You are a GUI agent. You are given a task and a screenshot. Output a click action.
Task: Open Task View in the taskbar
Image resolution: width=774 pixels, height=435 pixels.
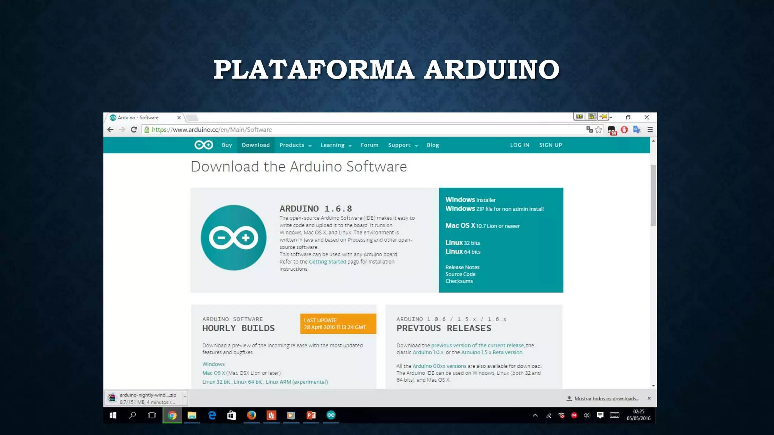pos(152,415)
